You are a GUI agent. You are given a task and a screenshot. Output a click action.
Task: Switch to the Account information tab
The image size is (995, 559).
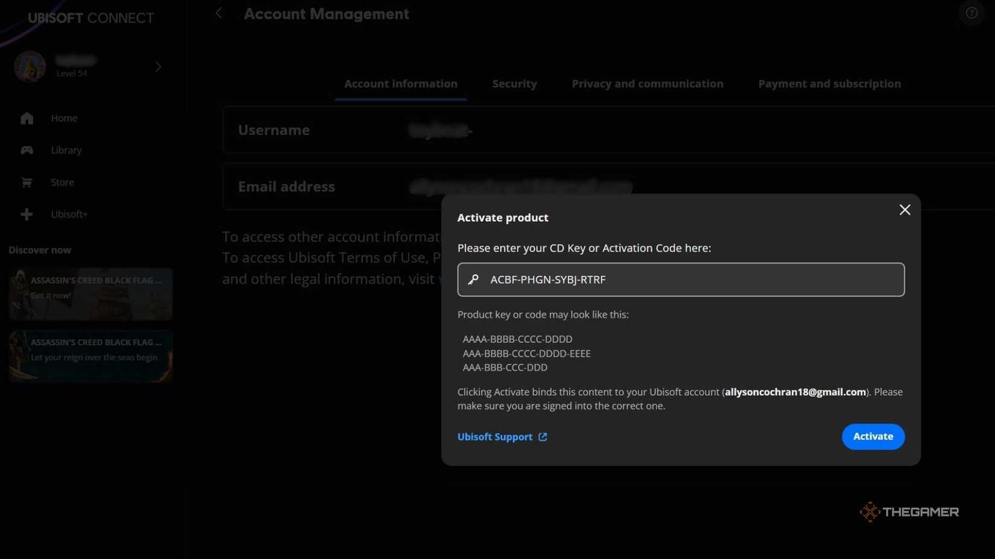pos(400,84)
